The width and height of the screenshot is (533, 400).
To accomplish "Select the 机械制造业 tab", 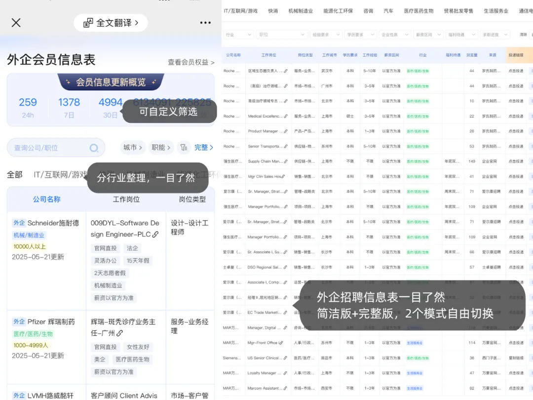I will tap(301, 11).
